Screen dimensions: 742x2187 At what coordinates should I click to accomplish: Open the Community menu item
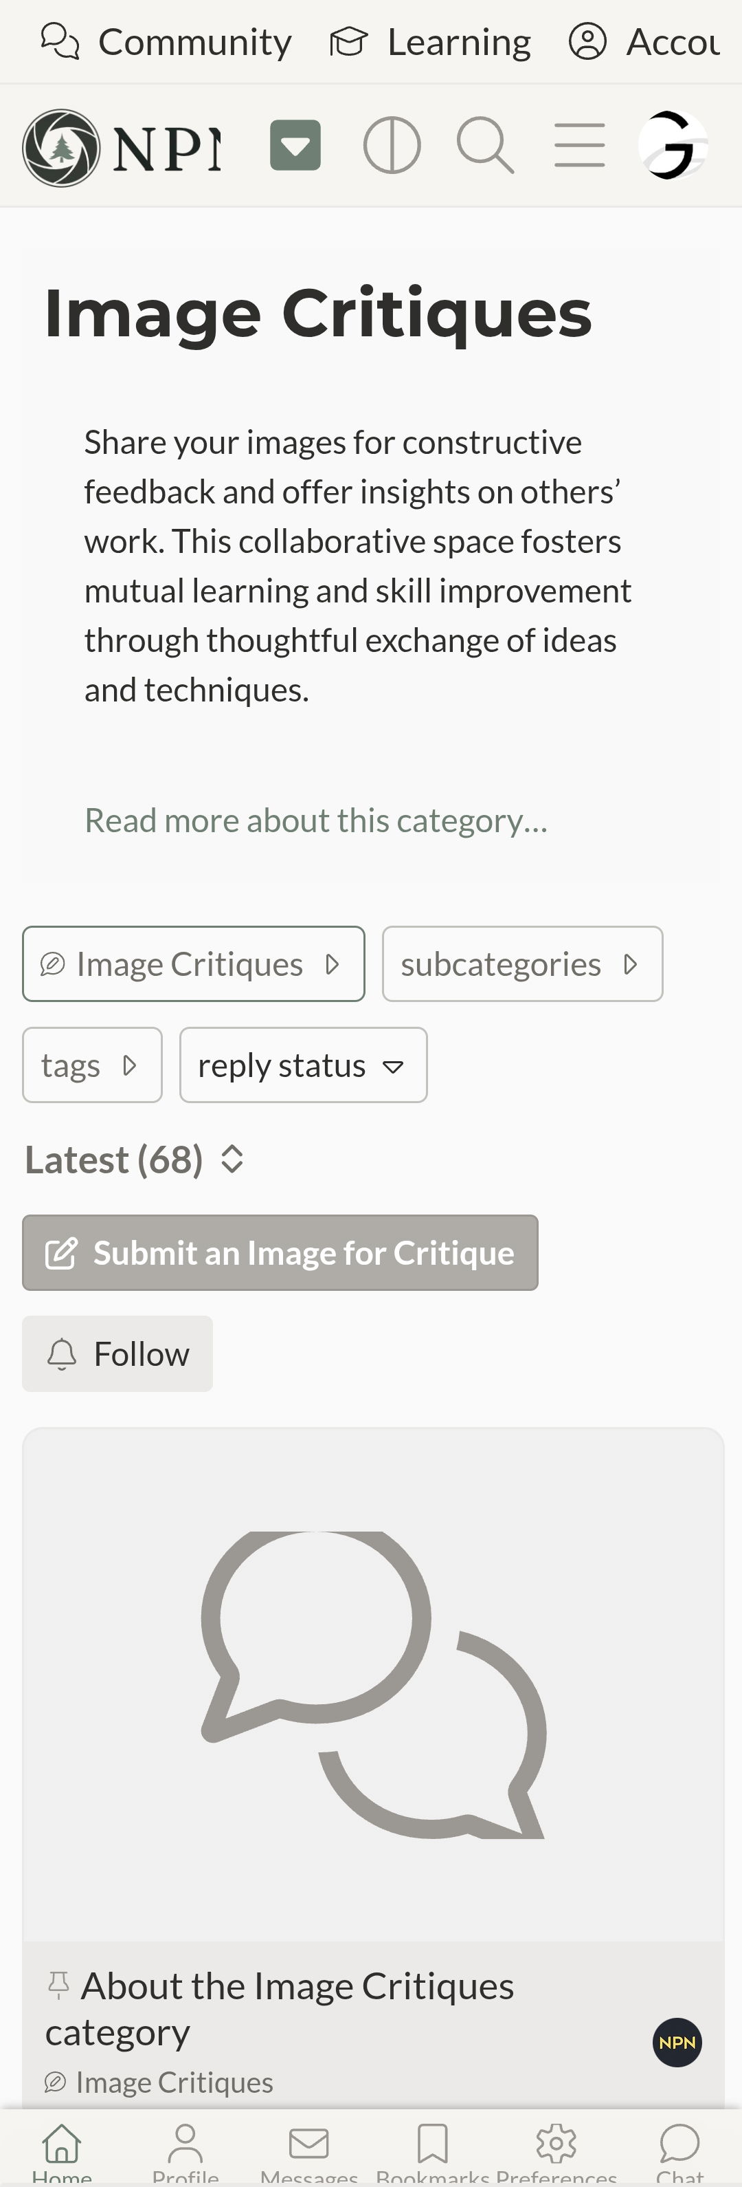tap(166, 41)
